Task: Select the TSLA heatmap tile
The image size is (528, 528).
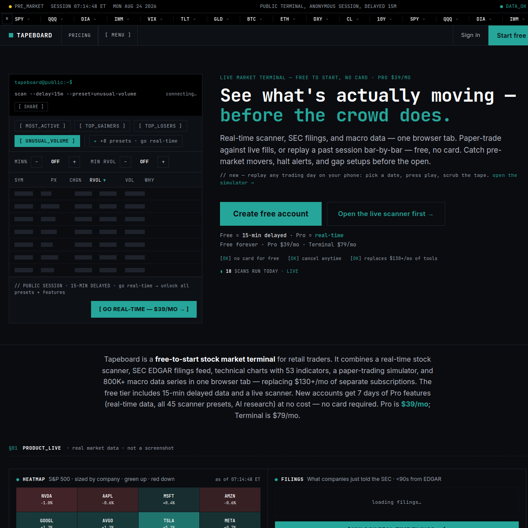Action: click(x=169, y=520)
